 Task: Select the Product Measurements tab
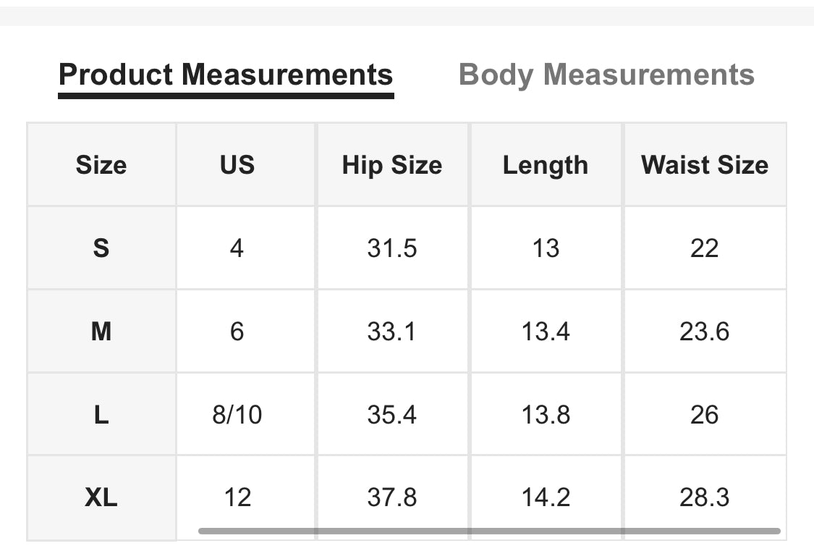[x=226, y=75]
